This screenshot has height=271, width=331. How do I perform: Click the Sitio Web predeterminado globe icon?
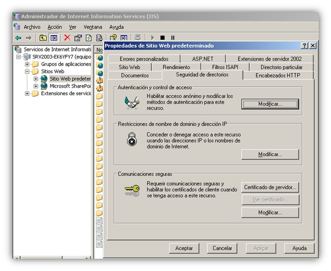coord(44,79)
